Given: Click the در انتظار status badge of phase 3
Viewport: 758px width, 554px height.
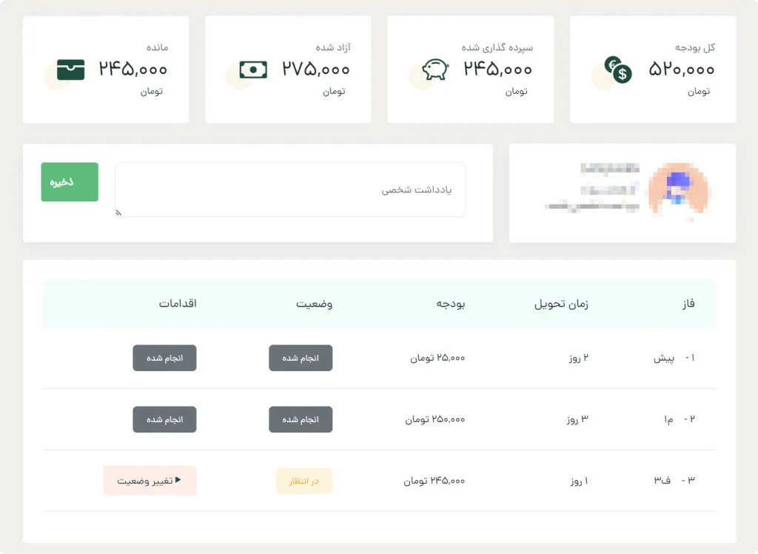Looking at the screenshot, I should (x=303, y=481).
